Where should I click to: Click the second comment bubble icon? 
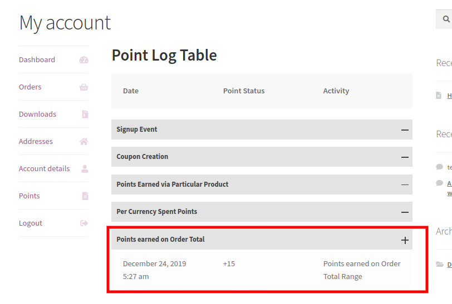[x=439, y=183]
